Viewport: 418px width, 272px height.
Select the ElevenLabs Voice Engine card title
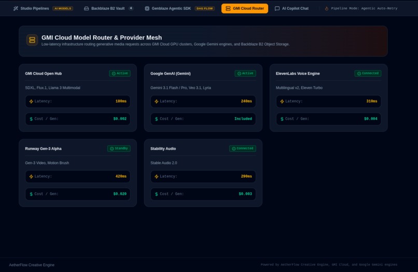point(298,74)
